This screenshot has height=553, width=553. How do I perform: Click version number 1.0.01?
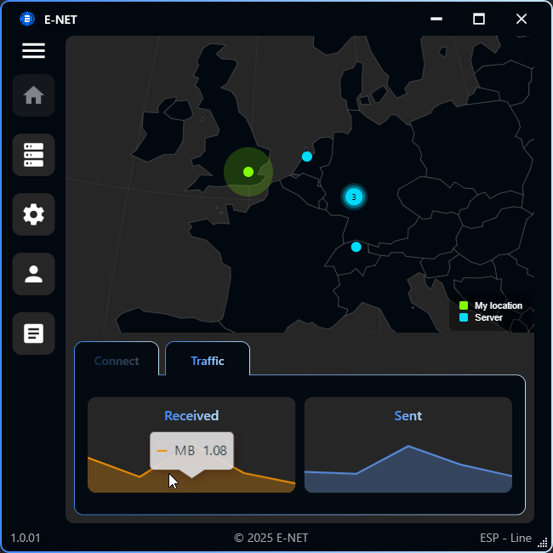click(26, 539)
